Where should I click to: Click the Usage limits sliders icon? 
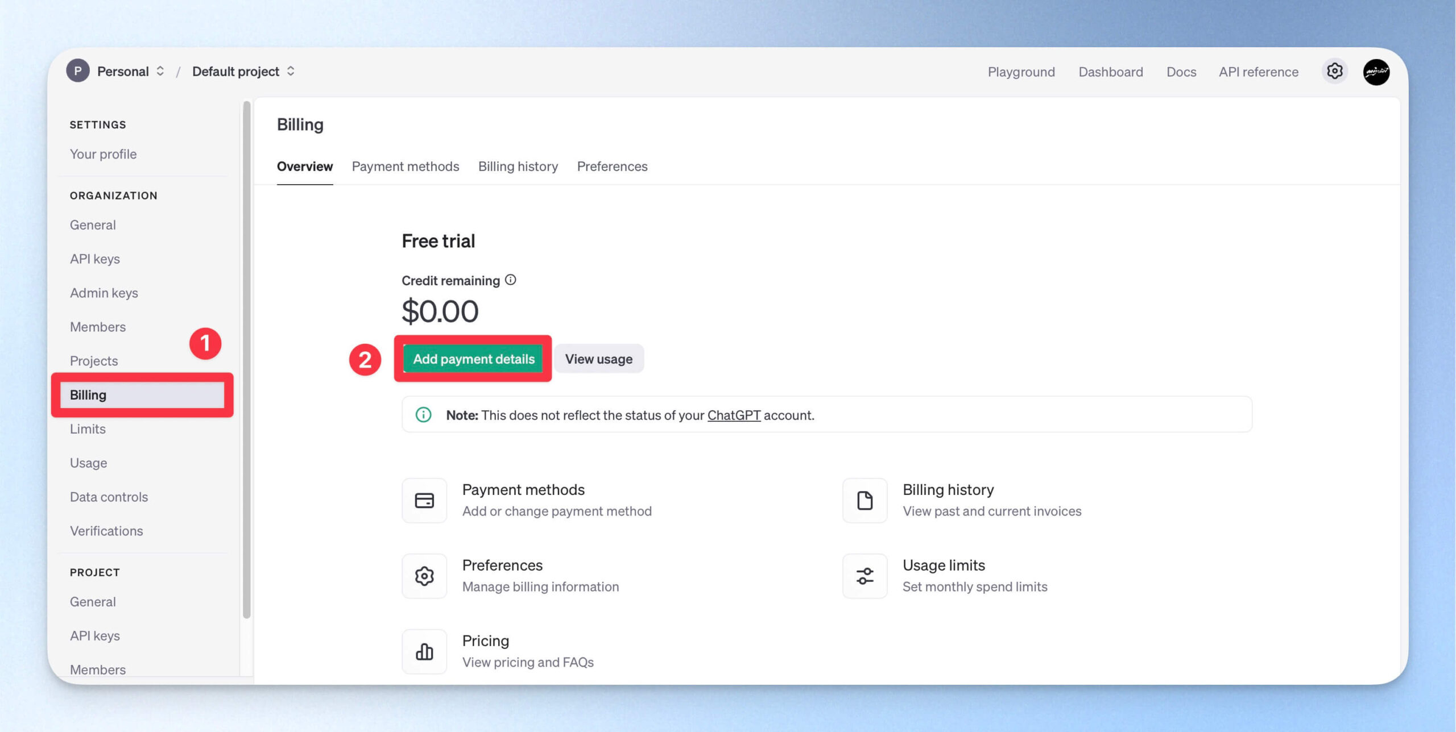pos(864,576)
